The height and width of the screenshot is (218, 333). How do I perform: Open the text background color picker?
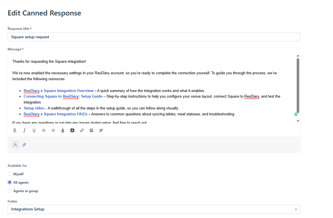[x=72, y=130]
